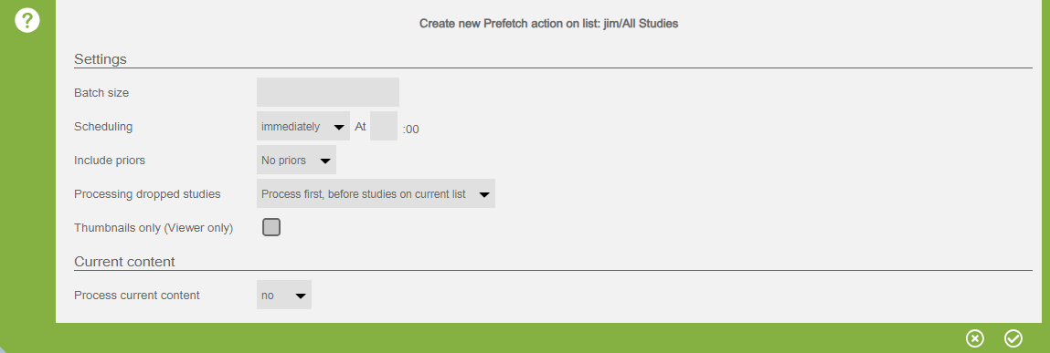This screenshot has width=1050, height=353.
Task: Click the 'Current content' section heading
Action: coord(124,262)
